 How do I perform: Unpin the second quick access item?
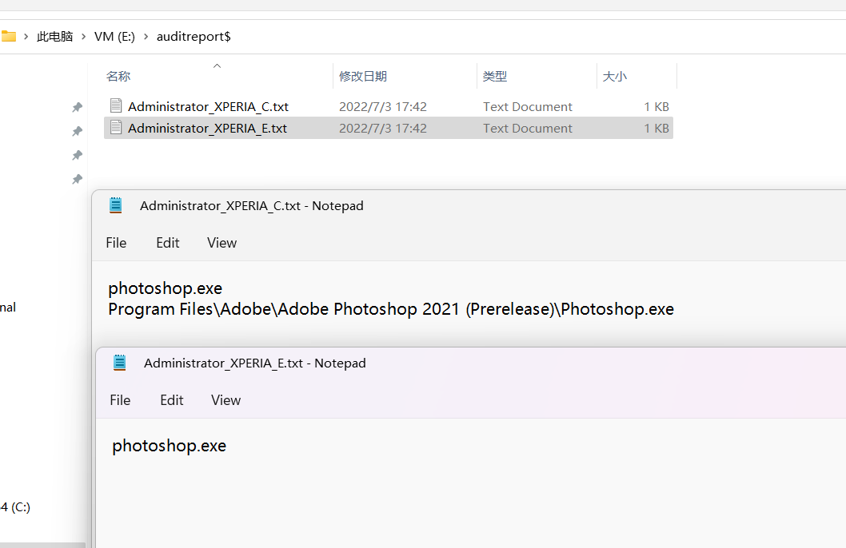tap(77, 130)
